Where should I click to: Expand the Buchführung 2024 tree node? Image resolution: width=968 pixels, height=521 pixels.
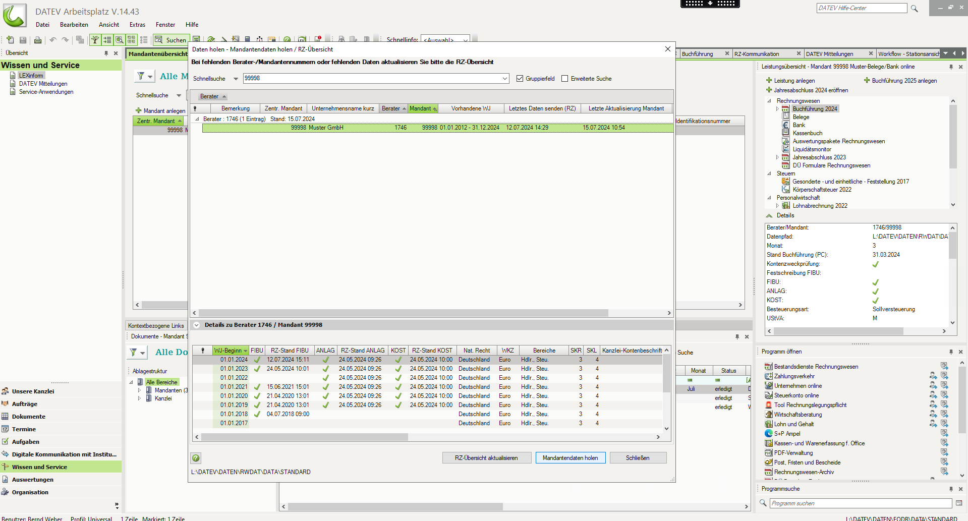coord(777,109)
